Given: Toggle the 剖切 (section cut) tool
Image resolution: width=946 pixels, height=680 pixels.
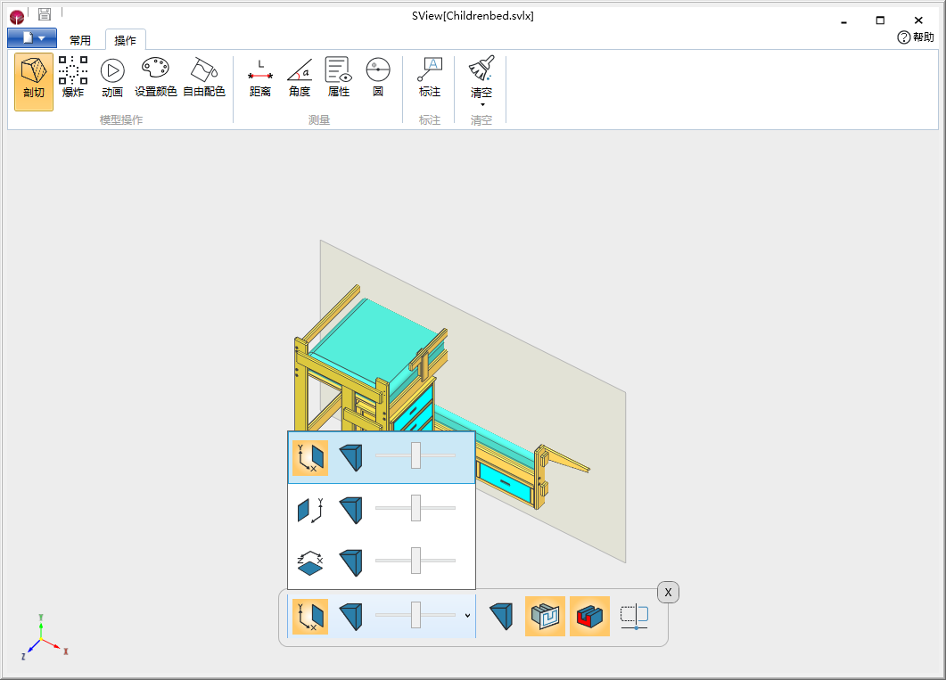Looking at the screenshot, I should tap(33, 79).
